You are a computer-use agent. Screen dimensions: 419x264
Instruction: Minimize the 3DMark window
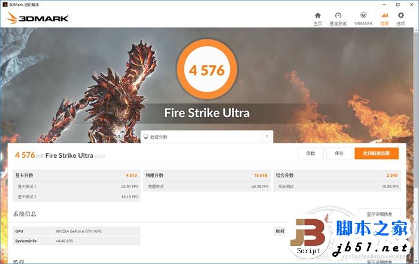(384, 5)
